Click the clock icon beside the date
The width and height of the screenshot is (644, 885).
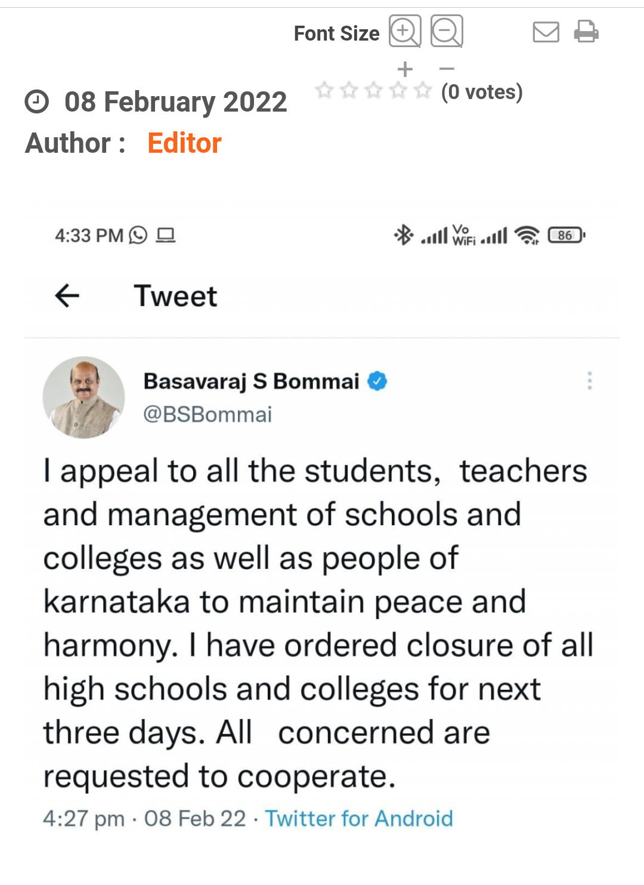coord(36,101)
